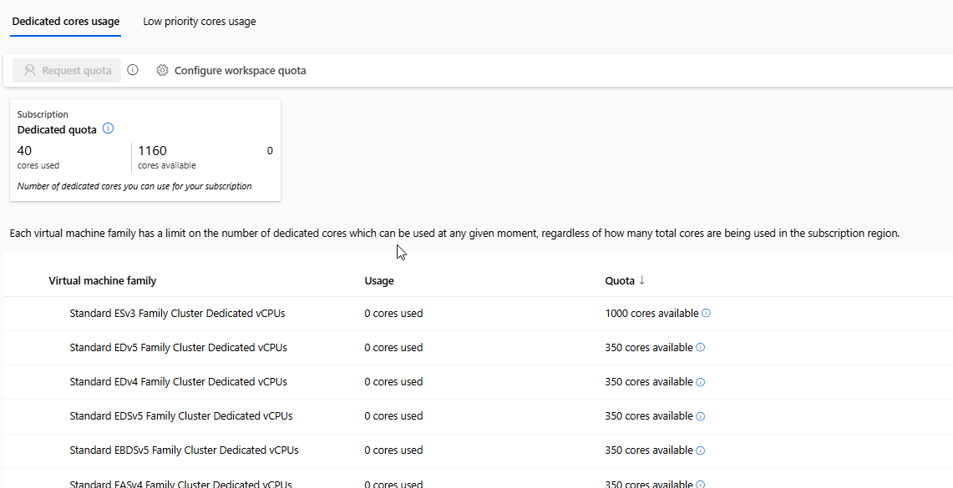
Task: Click the Subscription Dedicated quota card
Action: coord(145,150)
